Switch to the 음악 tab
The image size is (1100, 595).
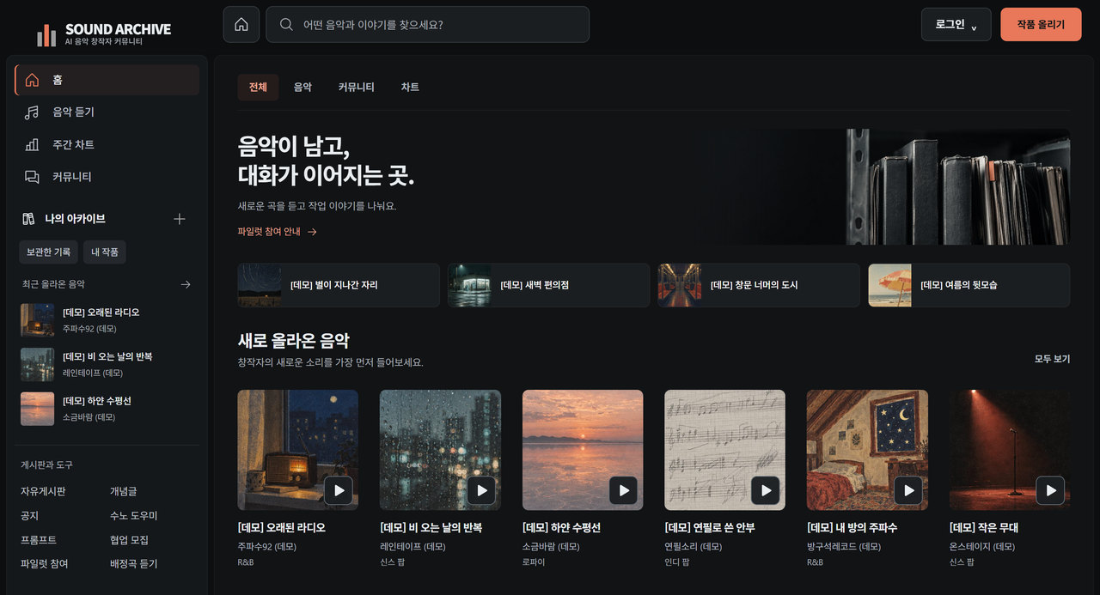tap(302, 87)
